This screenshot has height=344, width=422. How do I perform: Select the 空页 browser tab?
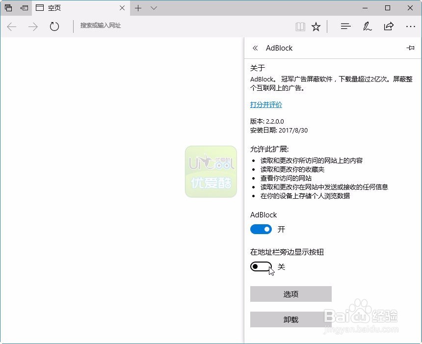[81, 8]
